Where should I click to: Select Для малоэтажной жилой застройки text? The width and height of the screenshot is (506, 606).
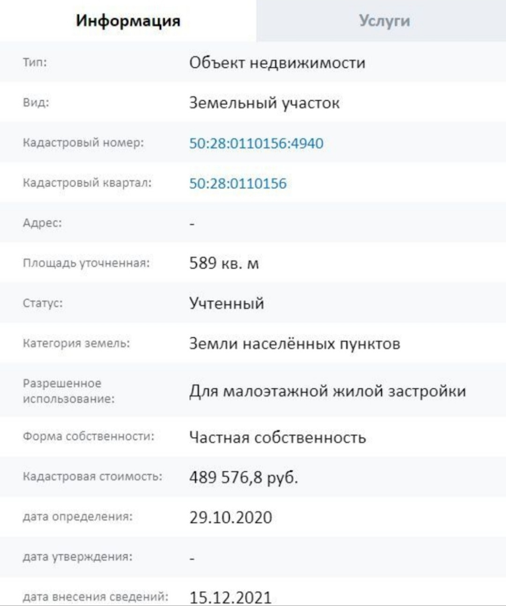327,390
